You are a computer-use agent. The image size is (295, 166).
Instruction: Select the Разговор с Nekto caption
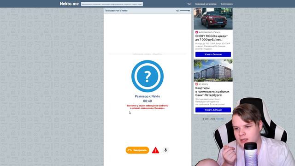click(x=147, y=96)
